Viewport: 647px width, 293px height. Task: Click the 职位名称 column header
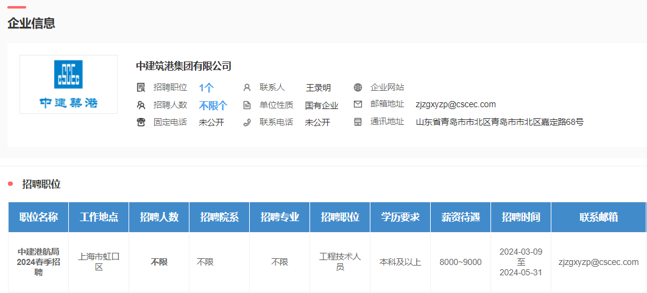38,217
